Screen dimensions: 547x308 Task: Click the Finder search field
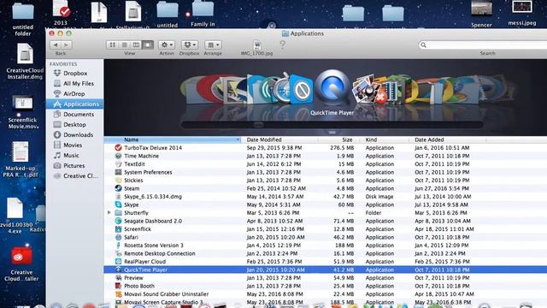pos(483,44)
